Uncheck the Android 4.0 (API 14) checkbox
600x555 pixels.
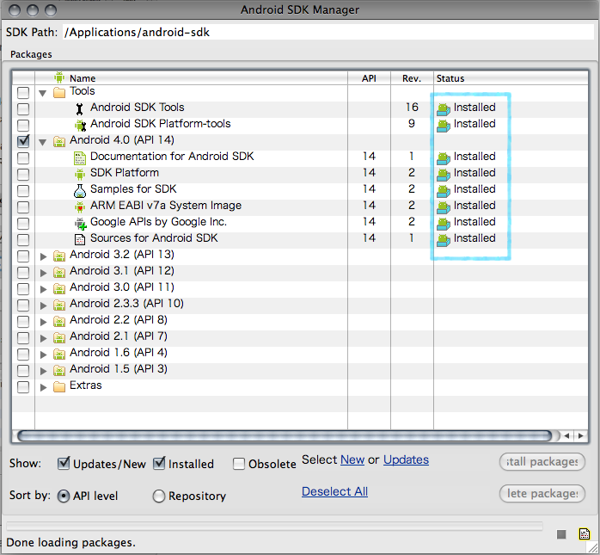pos(23,141)
